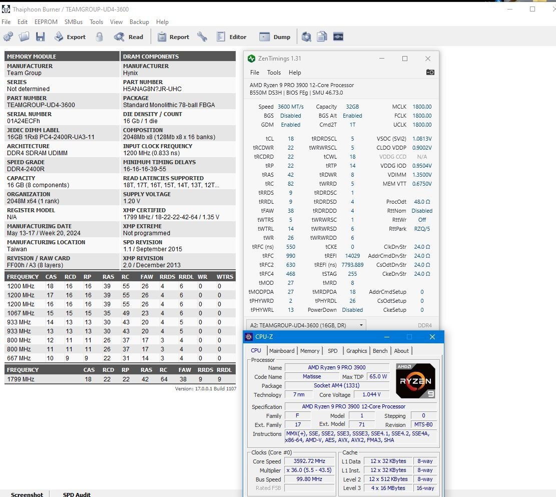Viewport: 556px width, 497px height.
Task: Open the EEPROM menu
Action: (46, 22)
